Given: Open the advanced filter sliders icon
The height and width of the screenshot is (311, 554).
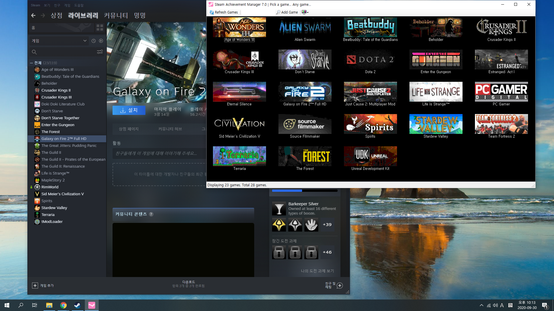Looking at the screenshot, I should pos(100,52).
